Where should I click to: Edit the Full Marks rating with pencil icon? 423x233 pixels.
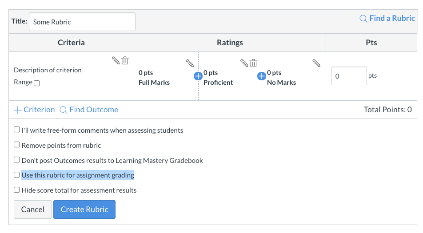tap(190, 63)
